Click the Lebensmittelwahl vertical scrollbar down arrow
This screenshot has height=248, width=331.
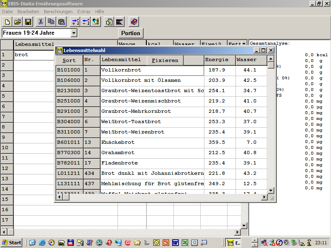click(x=271, y=190)
